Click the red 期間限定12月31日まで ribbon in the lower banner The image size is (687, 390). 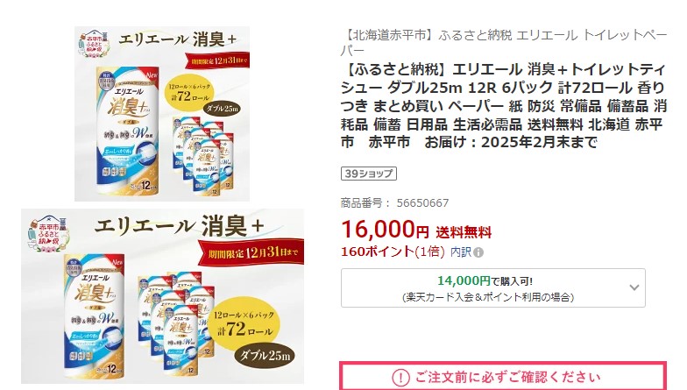[x=252, y=252]
